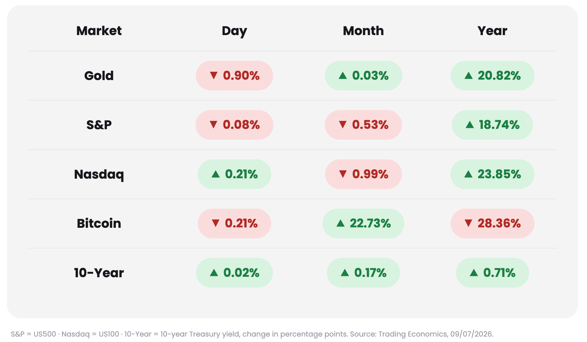Click the green up arrow beside Nasdaq 0.21%

(x=216, y=174)
